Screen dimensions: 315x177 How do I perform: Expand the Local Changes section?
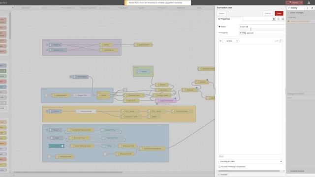[296, 13]
